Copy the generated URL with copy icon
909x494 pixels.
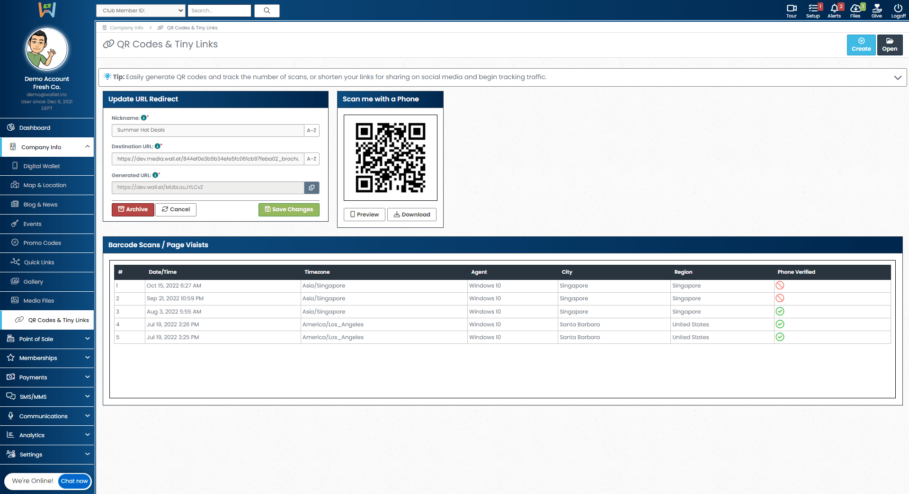(312, 188)
